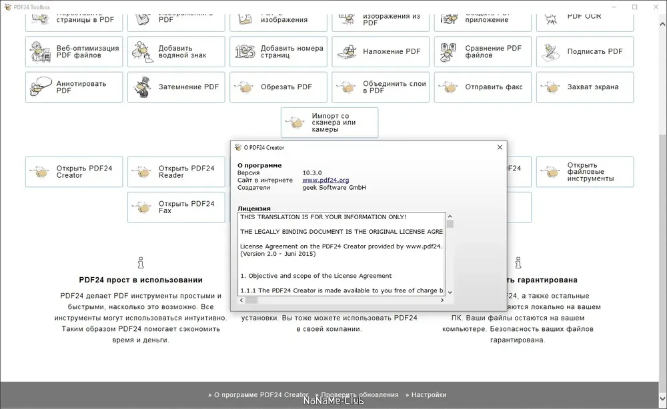Open the annotate PDF icon
Screen dimensions: 667x409
pyautogui.click(x=41, y=87)
